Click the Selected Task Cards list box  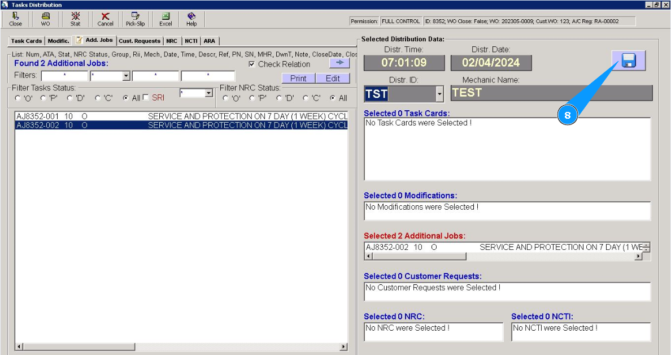click(x=507, y=149)
